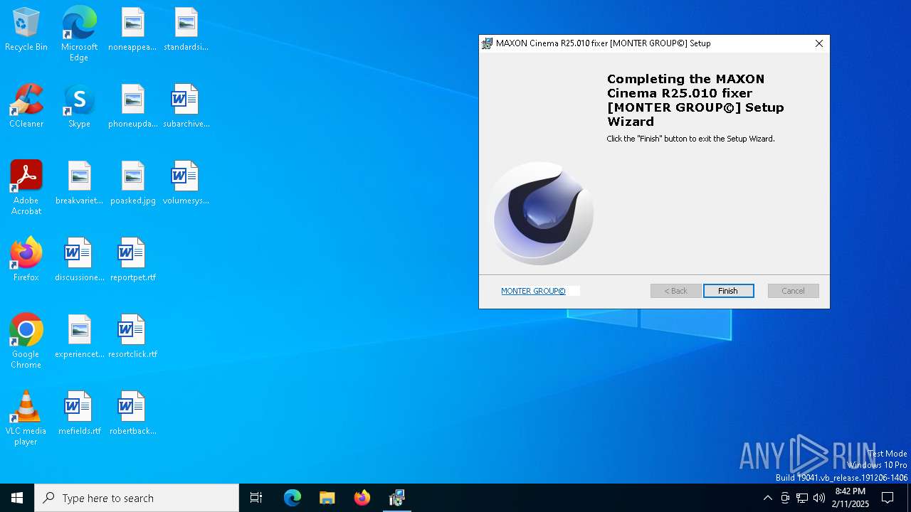Close the MAXON Cinema Setup window

click(819, 43)
